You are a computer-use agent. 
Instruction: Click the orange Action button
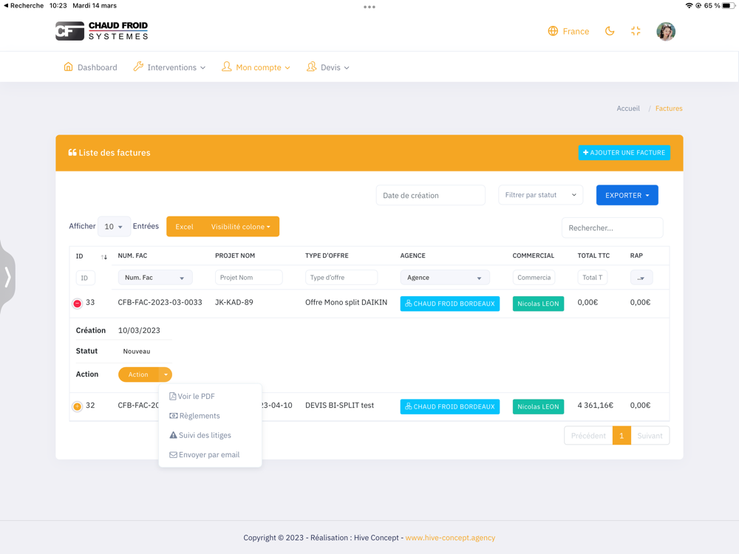point(138,375)
